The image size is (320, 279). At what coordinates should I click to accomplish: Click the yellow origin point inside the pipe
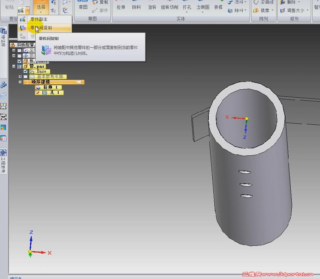point(247,119)
